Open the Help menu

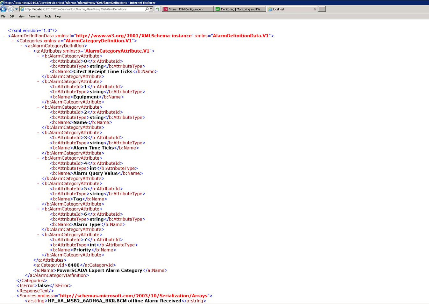click(x=58, y=16)
